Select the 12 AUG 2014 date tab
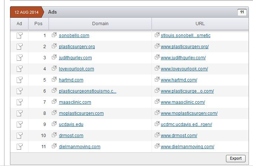The height and width of the screenshot is (166, 253). [x=26, y=12]
